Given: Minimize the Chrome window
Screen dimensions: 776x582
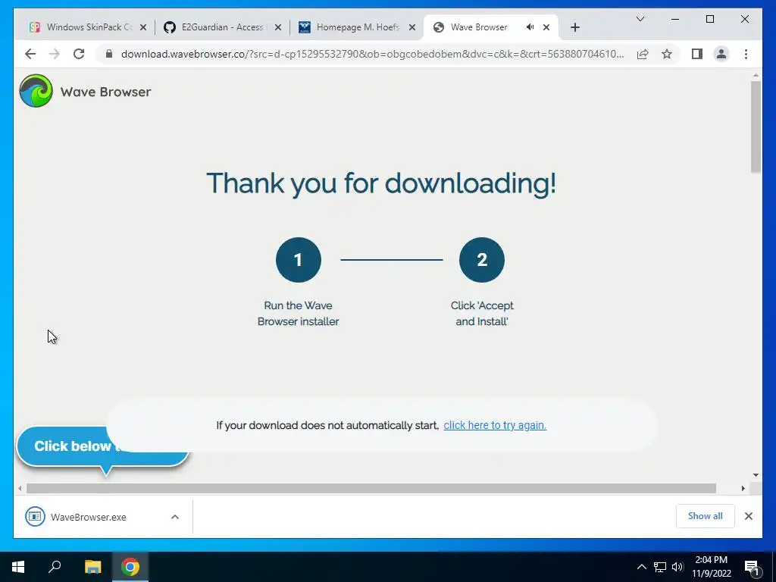Looking at the screenshot, I should click(x=675, y=19).
